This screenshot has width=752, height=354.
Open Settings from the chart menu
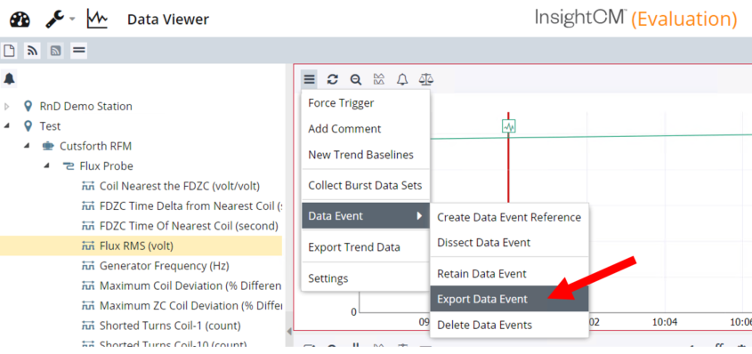click(x=366, y=278)
